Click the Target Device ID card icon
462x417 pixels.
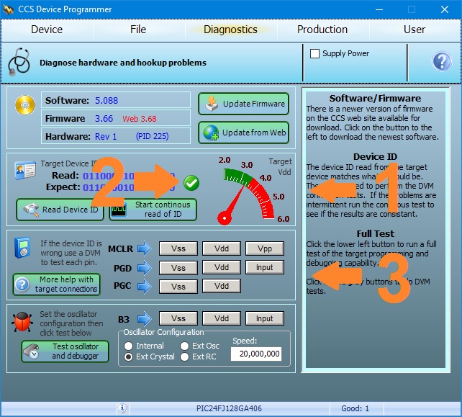point(25,170)
